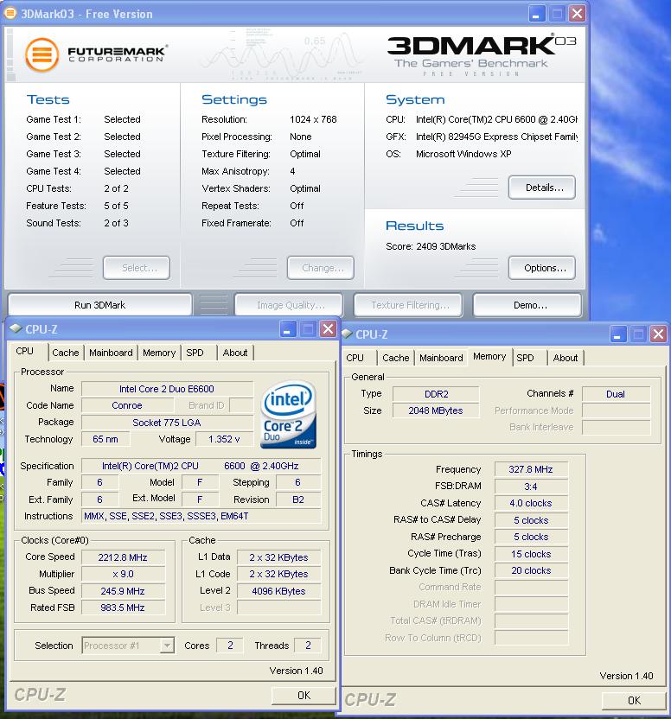
Task: Click the Voltage value 1.352 v
Action: 225,439
